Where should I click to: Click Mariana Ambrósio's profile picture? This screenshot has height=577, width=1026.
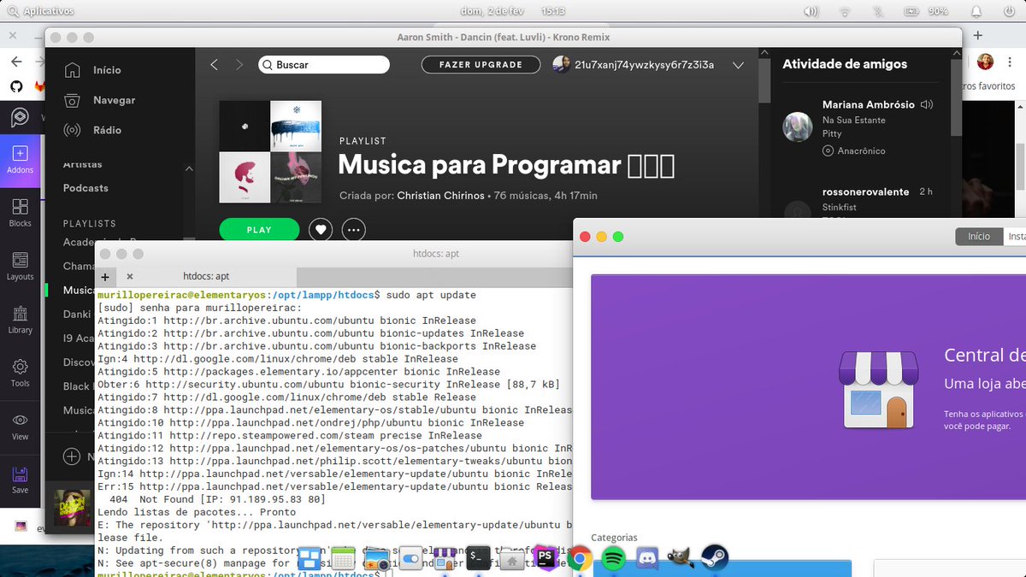click(798, 127)
